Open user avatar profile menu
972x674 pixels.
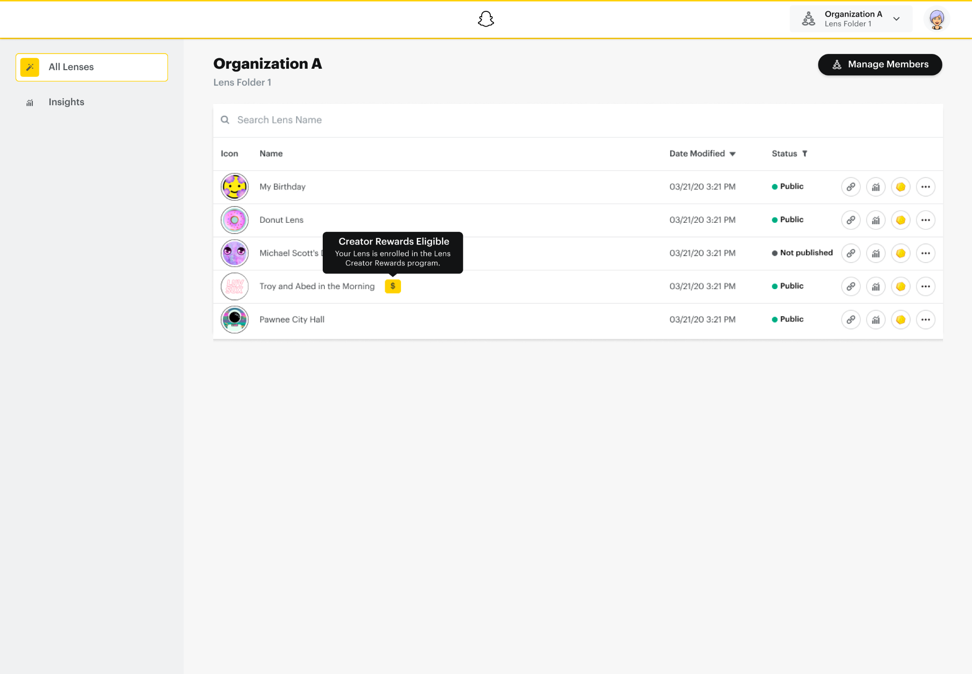tap(936, 19)
